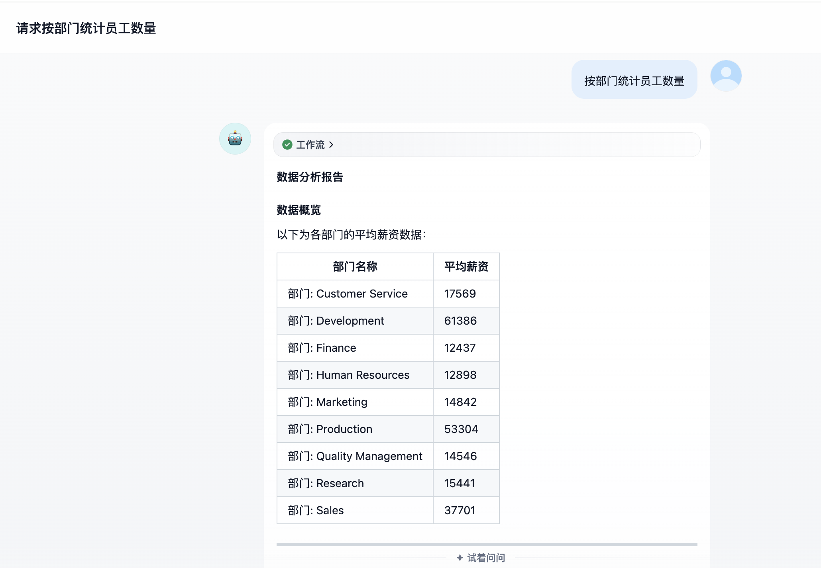Click the 部门名称 table header
Screen dimensions: 821x568
coord(354,266)
